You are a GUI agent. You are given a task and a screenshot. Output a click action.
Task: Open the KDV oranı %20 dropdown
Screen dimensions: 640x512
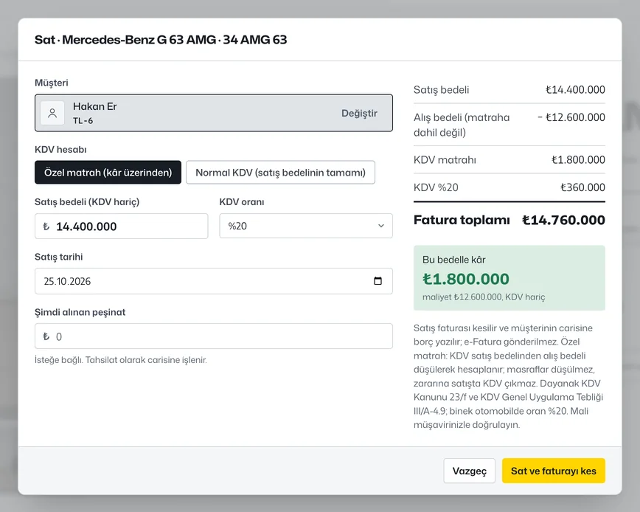pyautogui.click(x=306, y=226)
